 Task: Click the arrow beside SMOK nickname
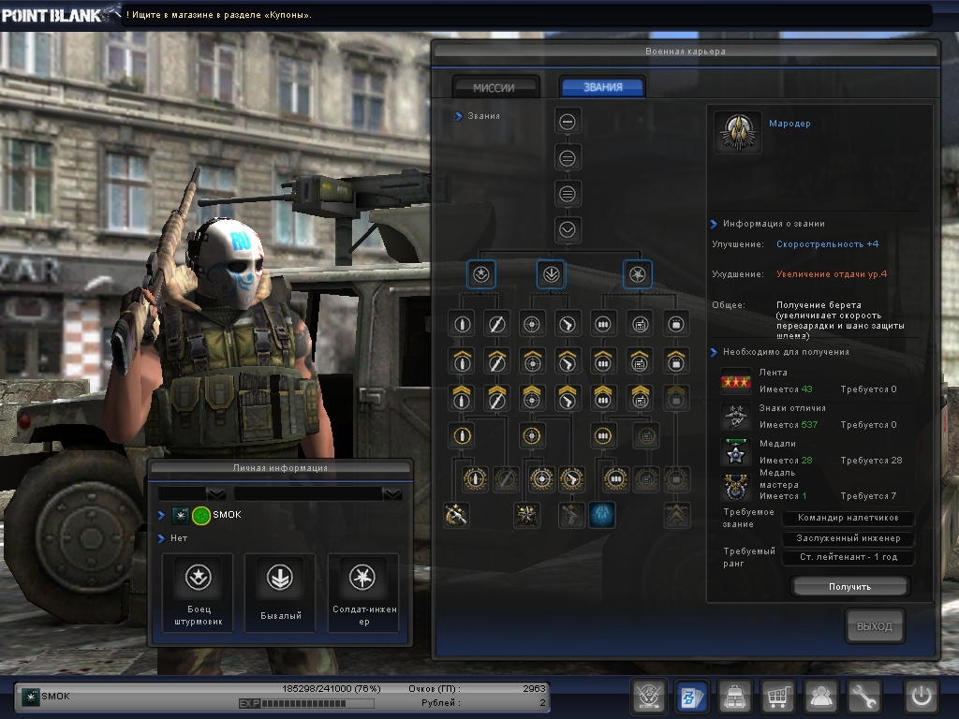(161, 516)
